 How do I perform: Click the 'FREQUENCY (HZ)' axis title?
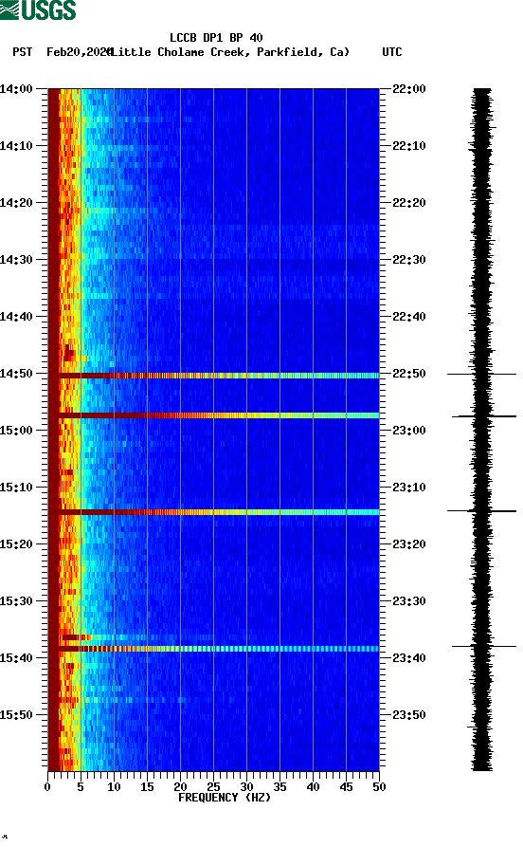click(225, 798)
